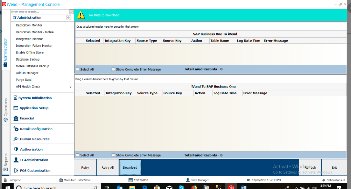Click the MainStore store icon in status bar
351x189 pixels.
click(61, 180)
